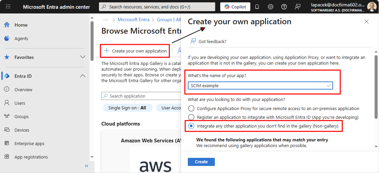This screenshot has width=379, height=173.
Task: Select Configure Application Proxy radio option
Action: tap(191, 108)
